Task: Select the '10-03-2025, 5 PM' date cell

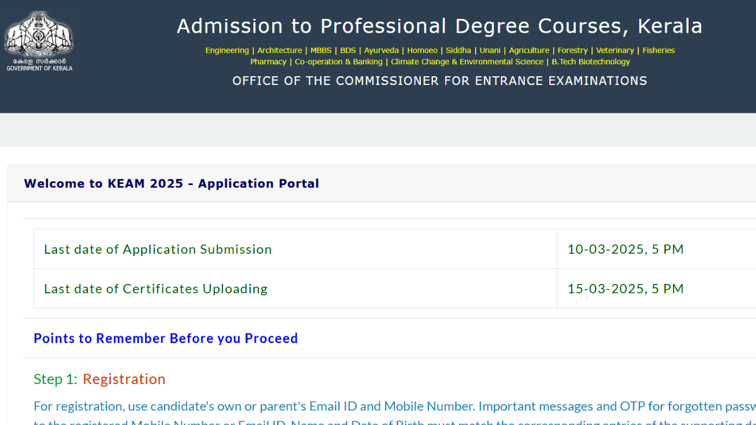Action: (656, 249)
